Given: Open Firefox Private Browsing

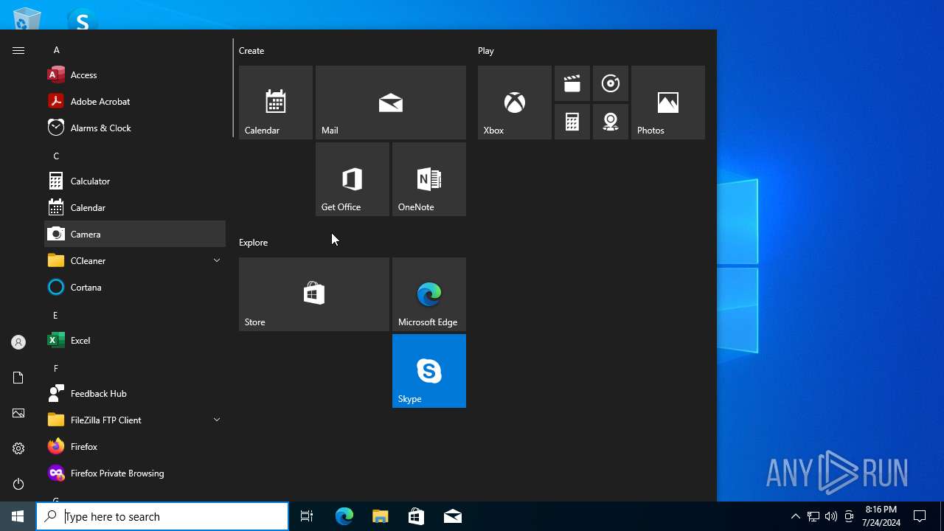Looking at the screenshot, I should point(135,473).
